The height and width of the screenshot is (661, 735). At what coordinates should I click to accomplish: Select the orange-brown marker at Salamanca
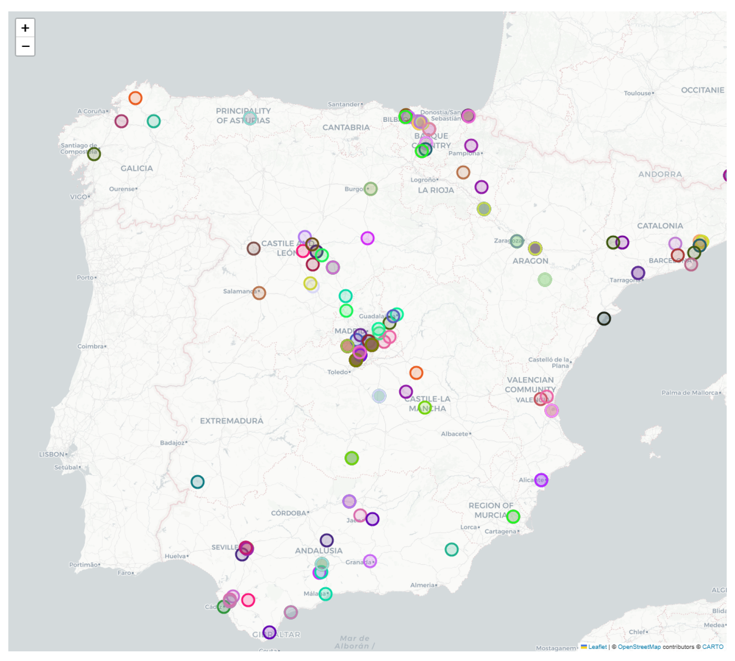point(259,293)
